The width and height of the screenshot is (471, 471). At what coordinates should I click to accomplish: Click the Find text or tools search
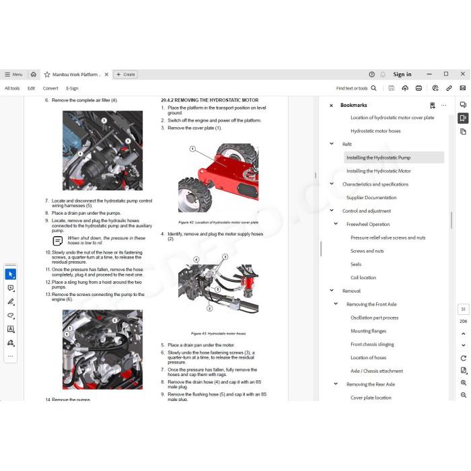coord(356,88)
